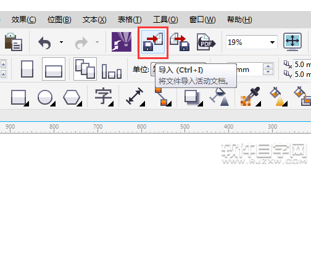Select the Polygon tool
The height and width of the screenshot is (253, 311).
pyautogui.click(x=73, y=98)
